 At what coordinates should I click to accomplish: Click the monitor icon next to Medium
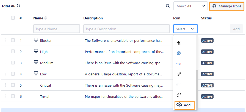pos(36,63)
